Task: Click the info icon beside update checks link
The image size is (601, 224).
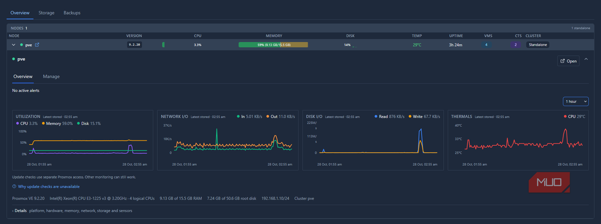Action: tap(14, 187)
